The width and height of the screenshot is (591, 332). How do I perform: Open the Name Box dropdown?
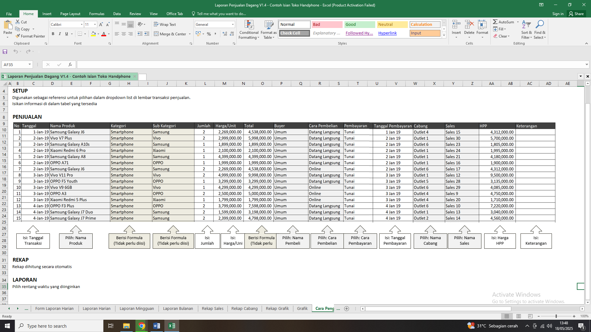[x=30, y=65]
